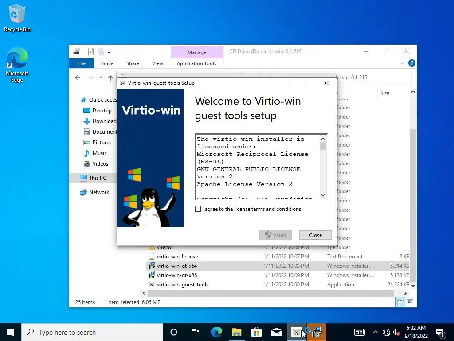Switch to Share ribbon tab
This screenshot has width=454, height=341.
(133, 63)
